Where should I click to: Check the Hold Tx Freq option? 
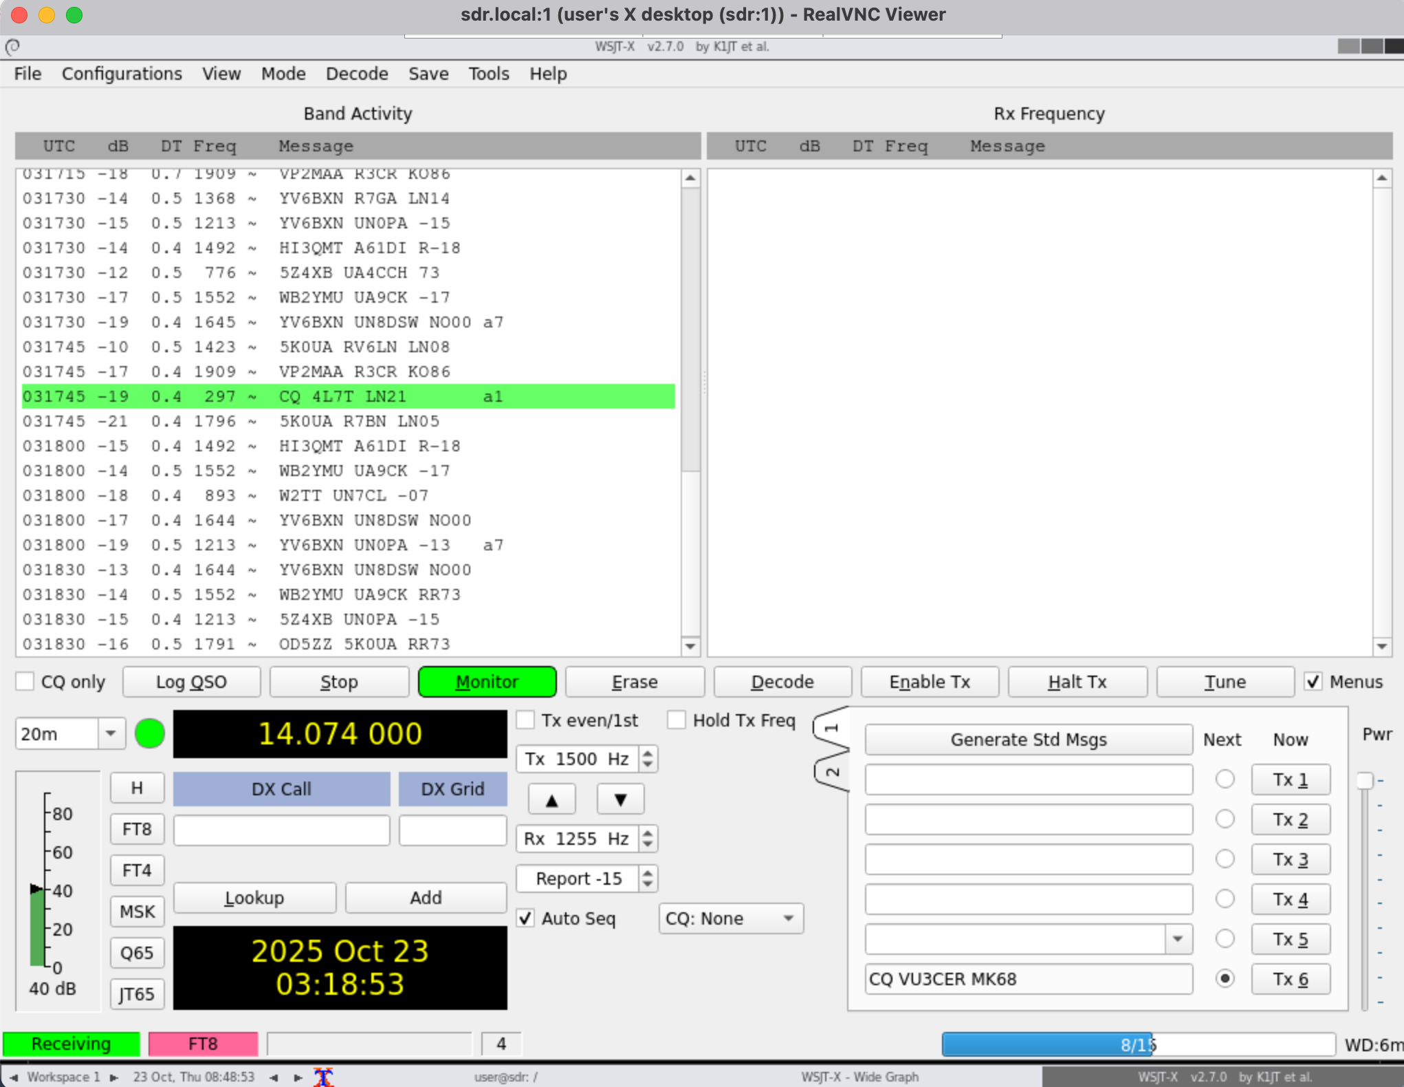(677, 720)
